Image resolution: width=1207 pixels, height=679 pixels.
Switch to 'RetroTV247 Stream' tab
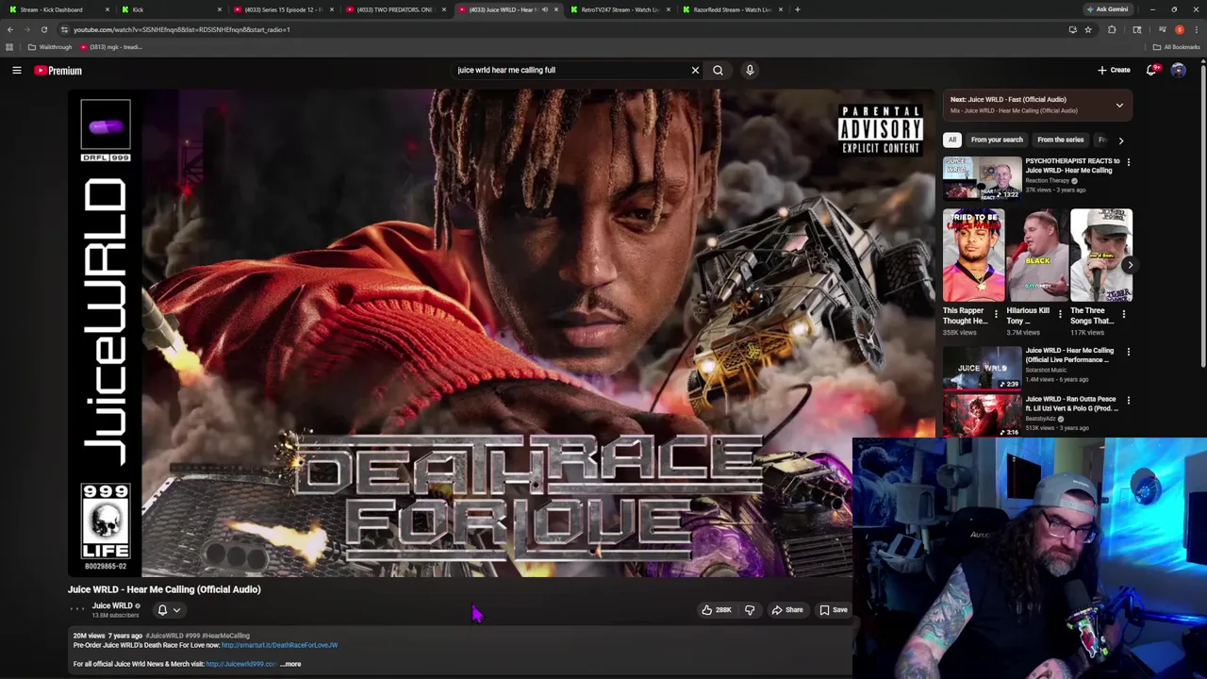(620, 9)
